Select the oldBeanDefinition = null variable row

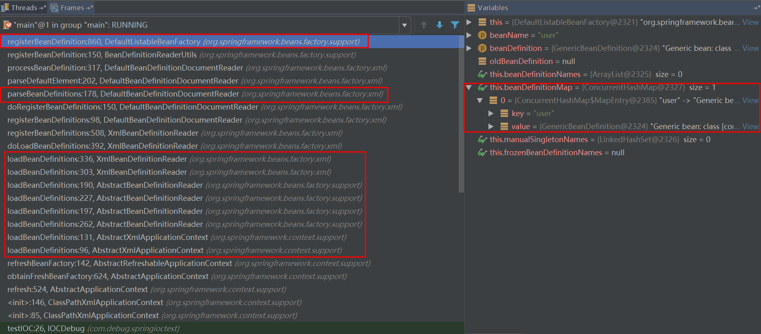pyautogui.click(x=613, y=61)
